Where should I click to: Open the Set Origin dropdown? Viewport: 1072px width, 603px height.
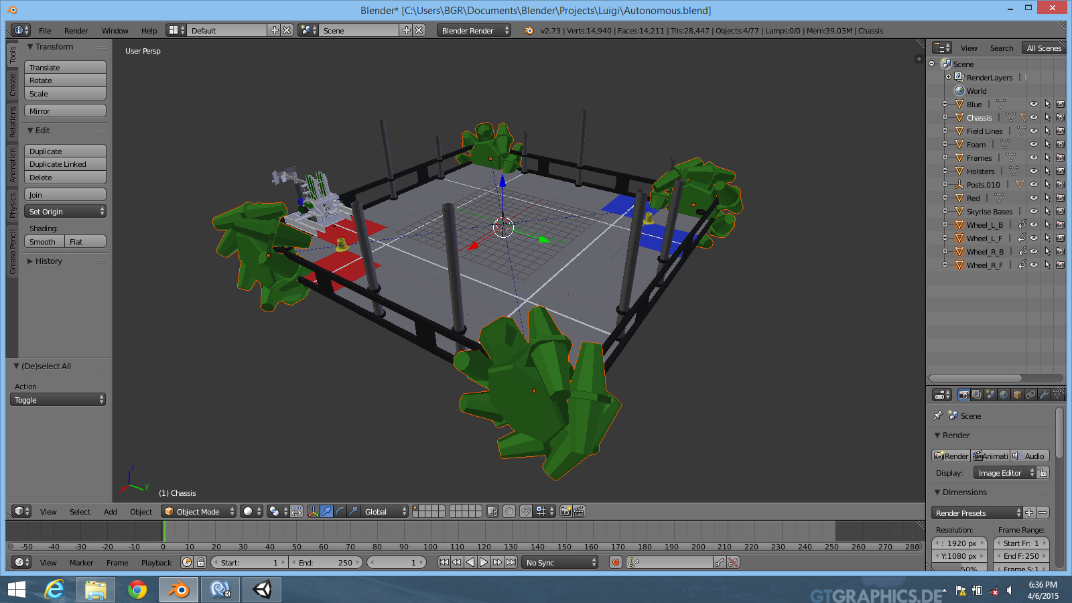[x=65, y=211]
